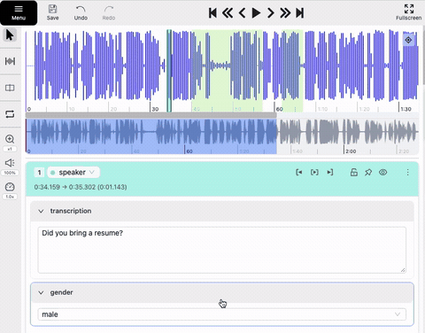Undo the last action
This screenshot has height=333, width=425.
point(81,12)
